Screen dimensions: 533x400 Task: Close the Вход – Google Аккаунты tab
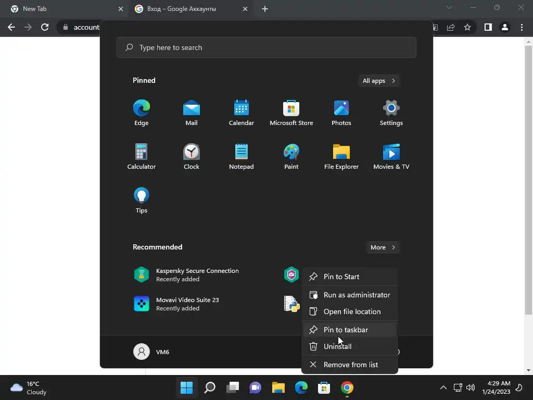click(x=245, y=9)
